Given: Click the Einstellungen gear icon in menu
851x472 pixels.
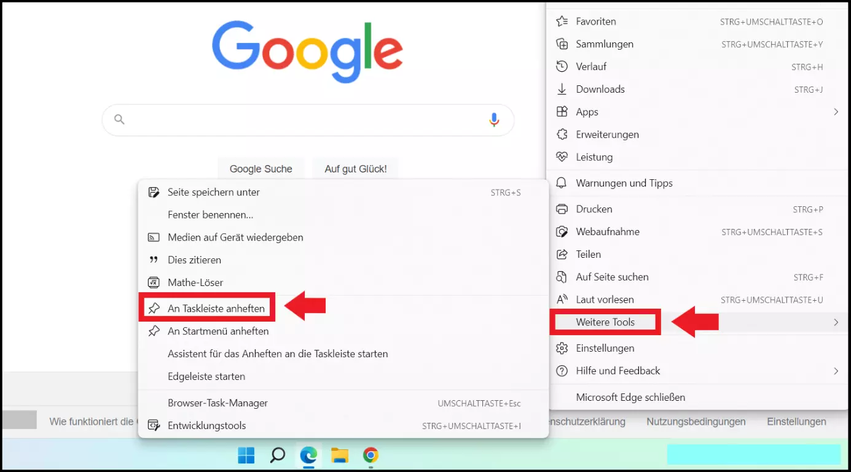Looking at the screenshot, I should [562, 348].
